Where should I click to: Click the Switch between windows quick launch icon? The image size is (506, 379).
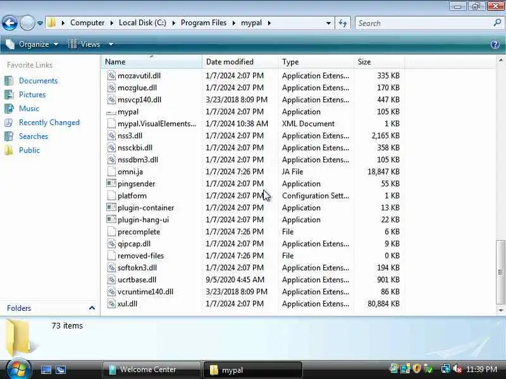(x=61, y=370)
